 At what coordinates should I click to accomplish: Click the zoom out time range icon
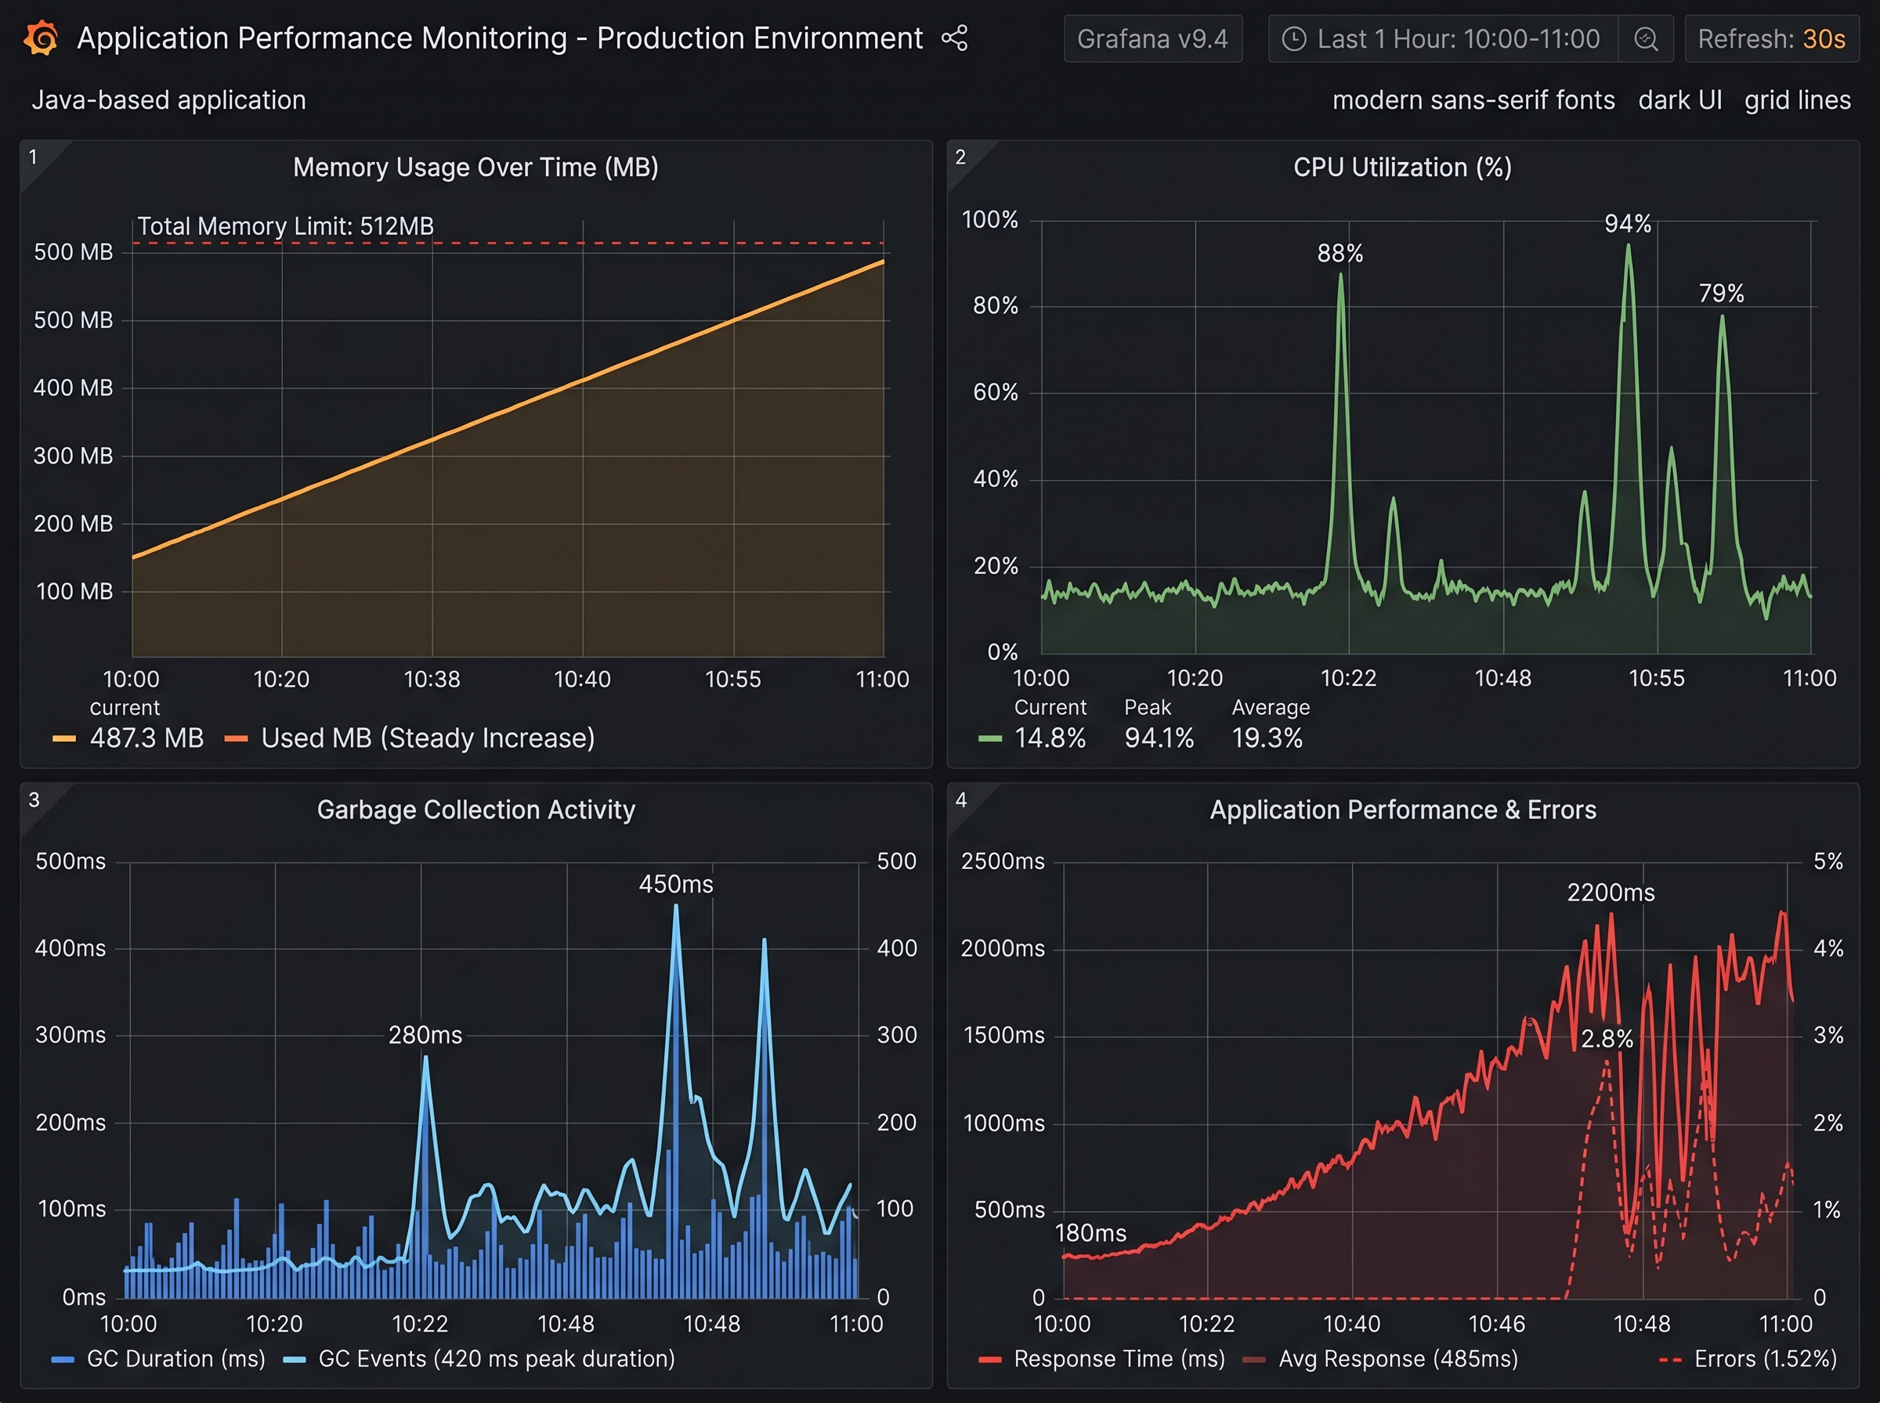coord(1647,39)
